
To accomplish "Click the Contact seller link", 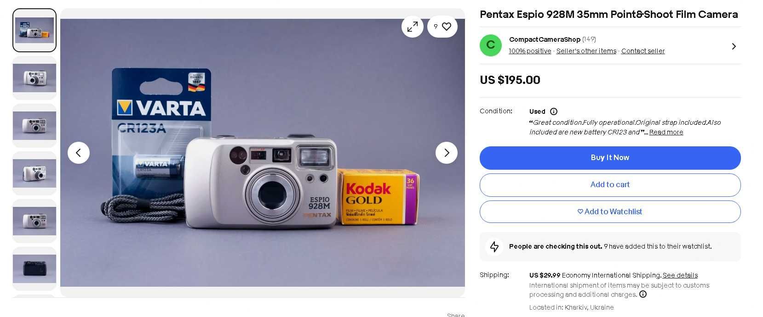I will 643,51.
